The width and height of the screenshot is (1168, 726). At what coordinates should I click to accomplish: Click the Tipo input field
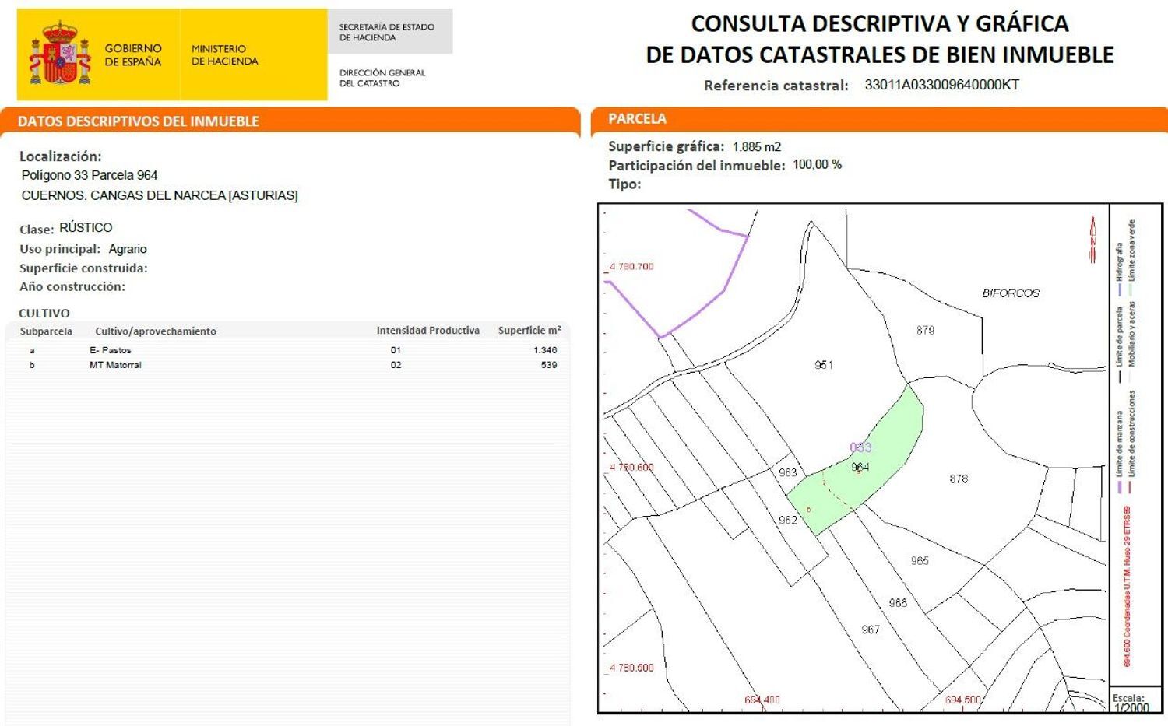click(670, 184)
